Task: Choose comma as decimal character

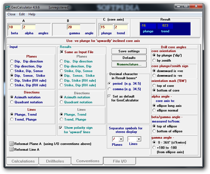Action: 109,89
